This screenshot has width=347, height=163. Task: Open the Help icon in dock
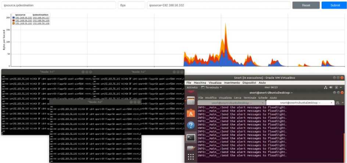(x=191, y=126)
